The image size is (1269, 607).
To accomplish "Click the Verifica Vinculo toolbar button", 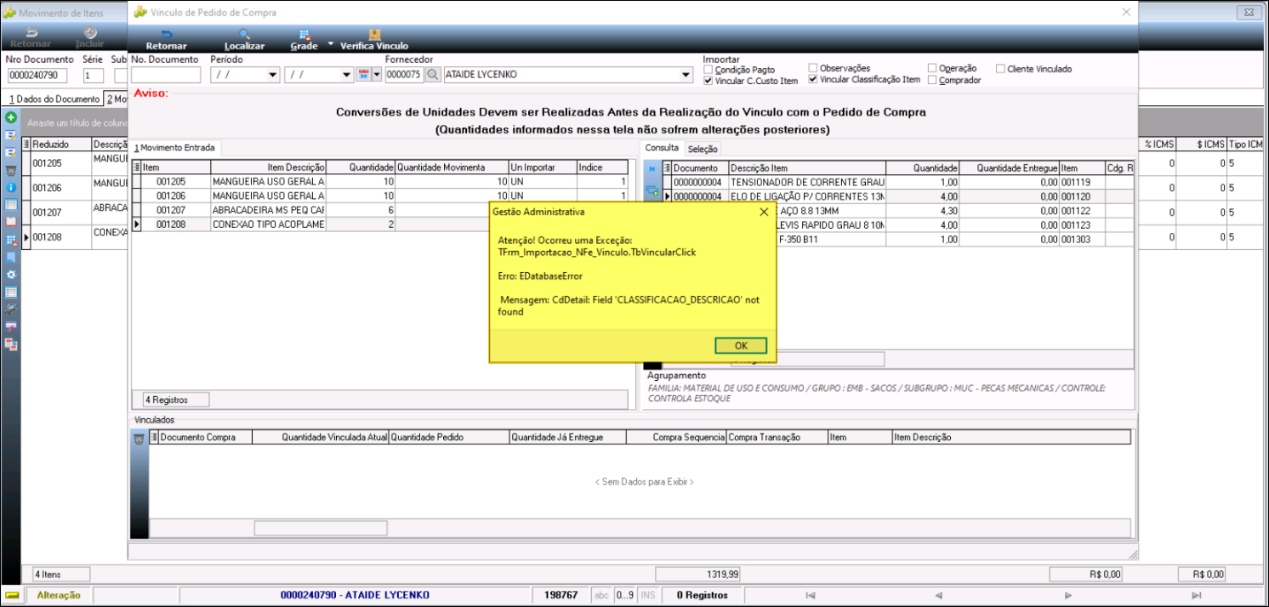I will [x=374, y=39].
